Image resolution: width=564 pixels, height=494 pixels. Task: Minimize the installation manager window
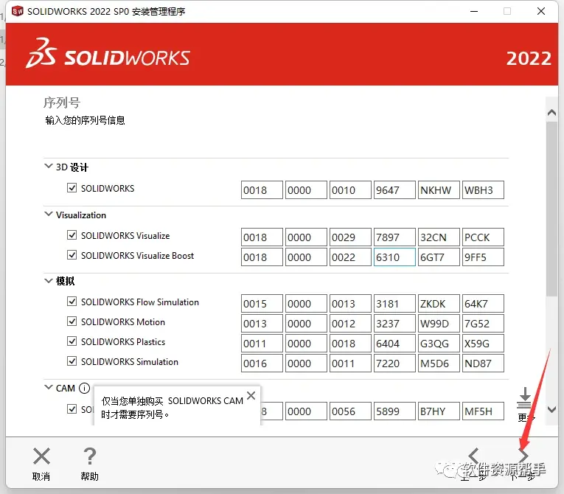click(x=474, y=12)
